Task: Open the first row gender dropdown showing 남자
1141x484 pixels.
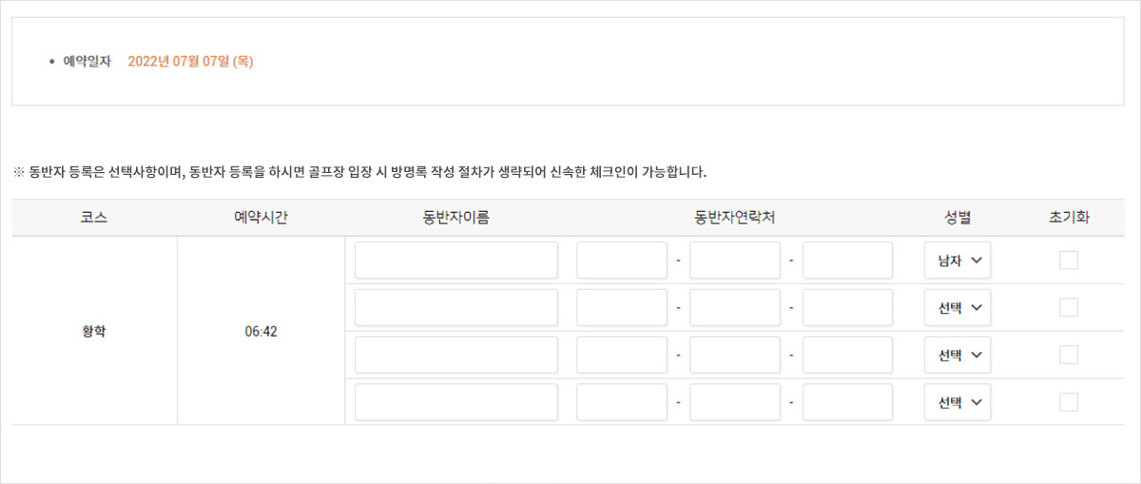Action: [957, 261]
